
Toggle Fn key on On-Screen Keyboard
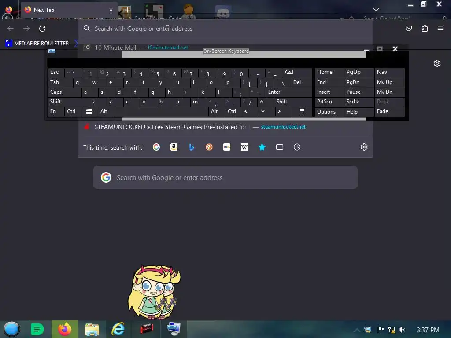point(56,111)
